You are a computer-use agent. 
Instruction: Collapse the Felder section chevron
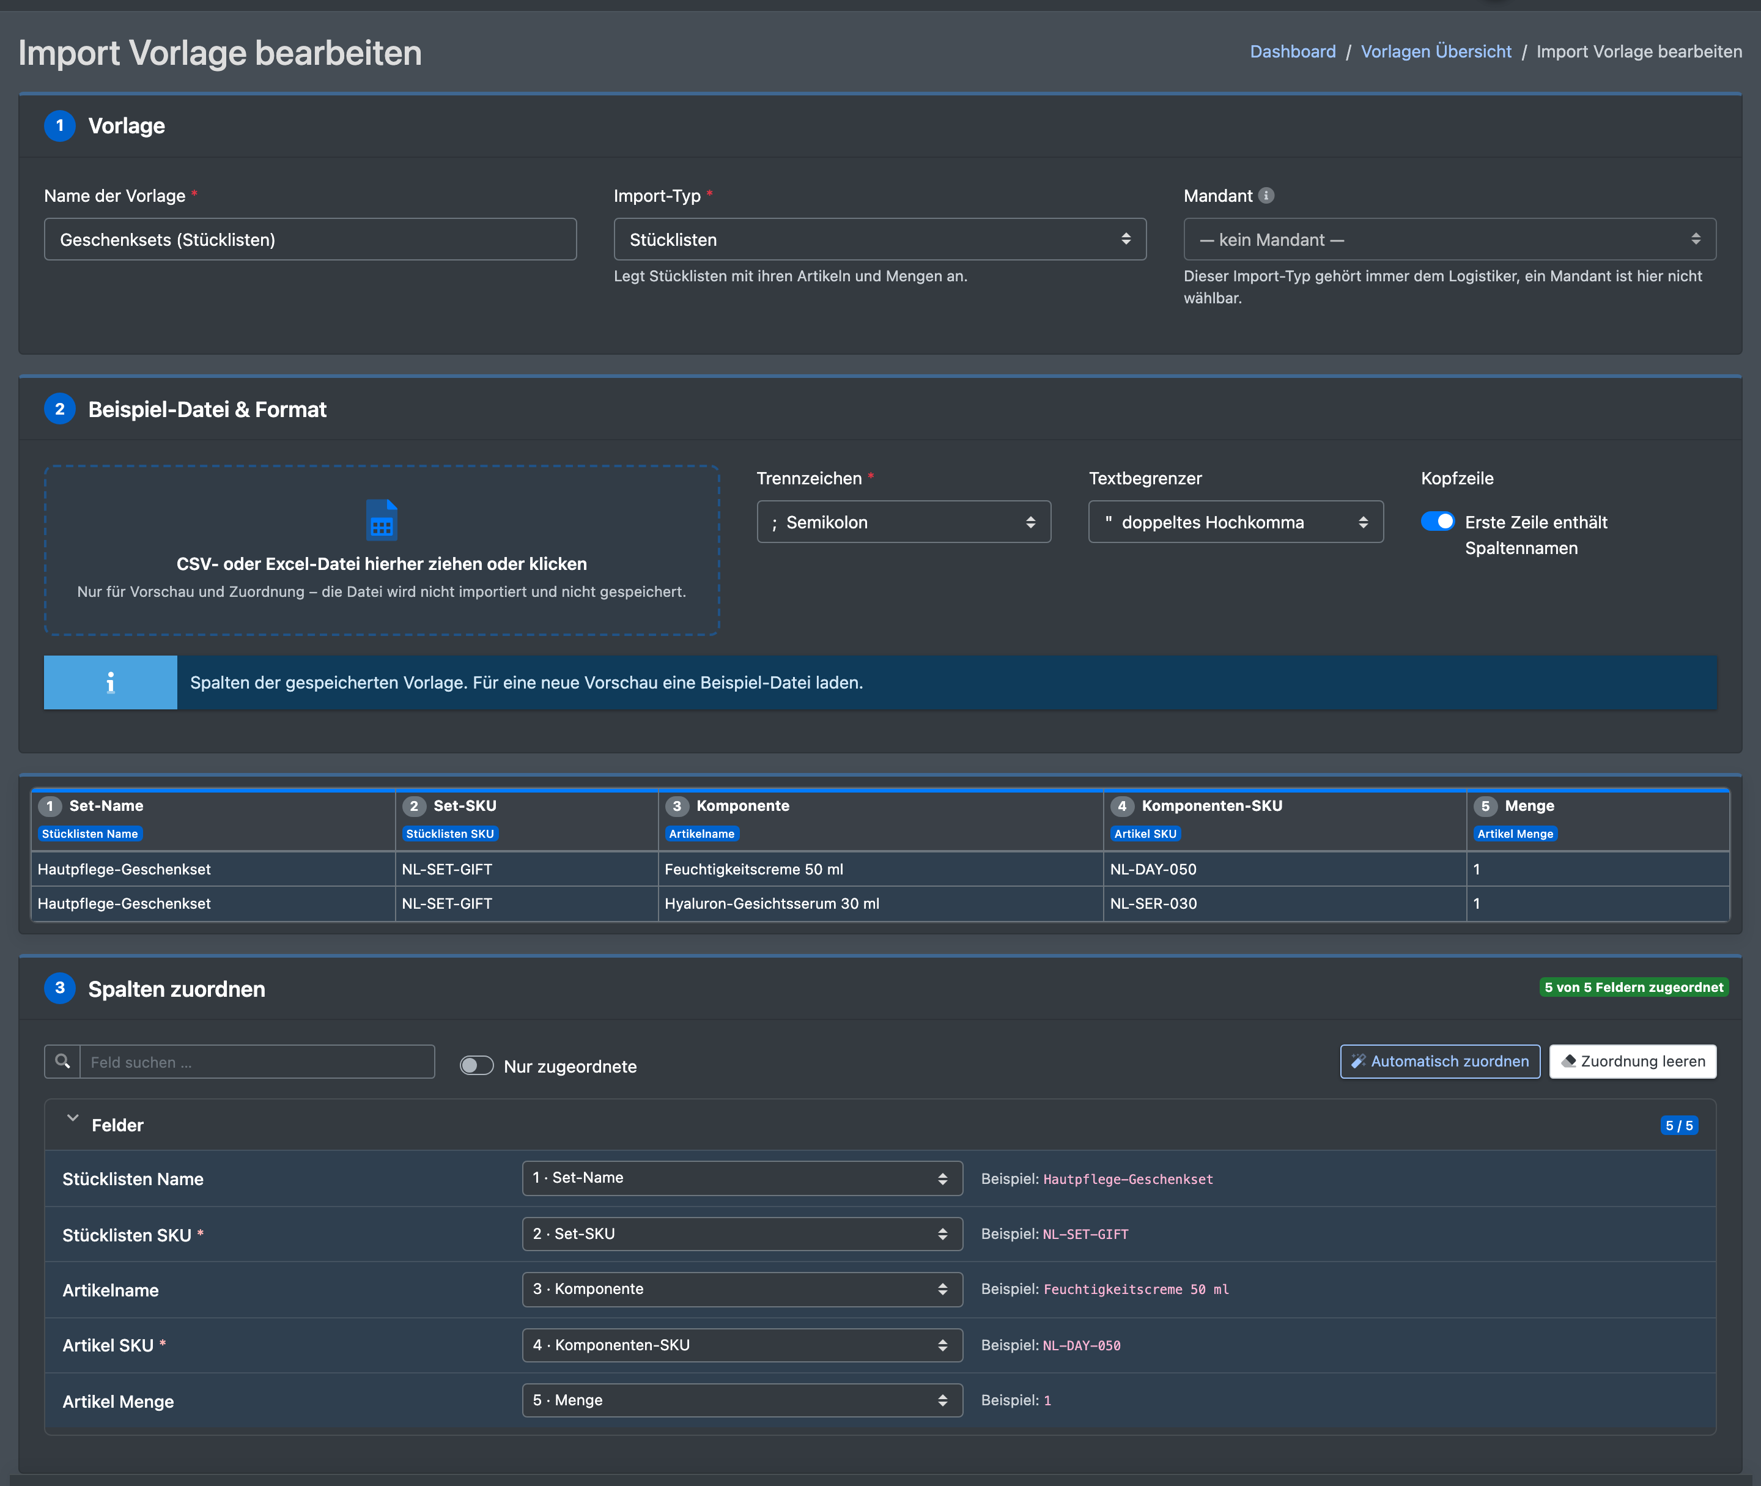coord(73,1118)
